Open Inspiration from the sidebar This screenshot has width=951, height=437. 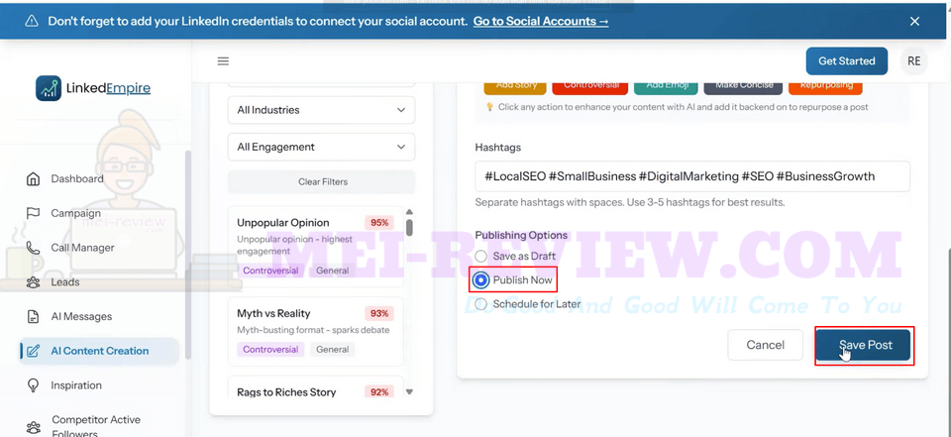point(76,385)
